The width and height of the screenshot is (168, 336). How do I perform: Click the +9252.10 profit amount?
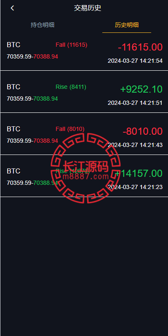pyautogui.click(x=141, y=89)
